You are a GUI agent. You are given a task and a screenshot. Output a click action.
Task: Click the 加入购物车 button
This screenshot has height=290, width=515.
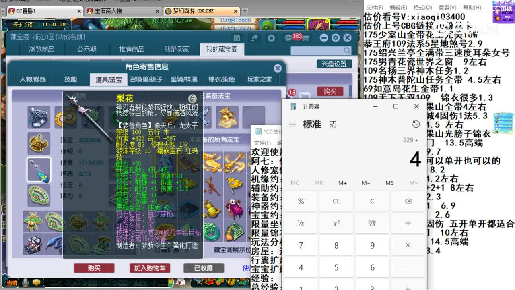tap(150, 268)
